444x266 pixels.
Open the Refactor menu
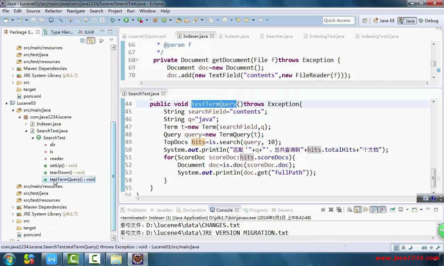[x=53, y=11]
